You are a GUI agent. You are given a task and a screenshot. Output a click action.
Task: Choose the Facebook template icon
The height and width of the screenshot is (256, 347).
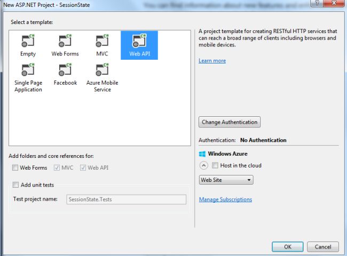(x=65, y=69)
